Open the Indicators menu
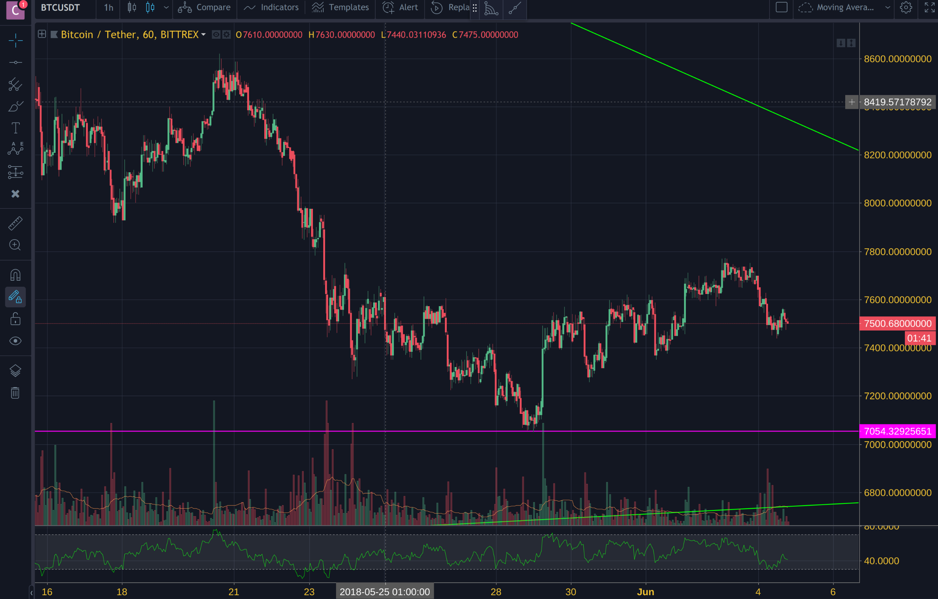The height and width of the screenshot is (599, 938). 271,7
